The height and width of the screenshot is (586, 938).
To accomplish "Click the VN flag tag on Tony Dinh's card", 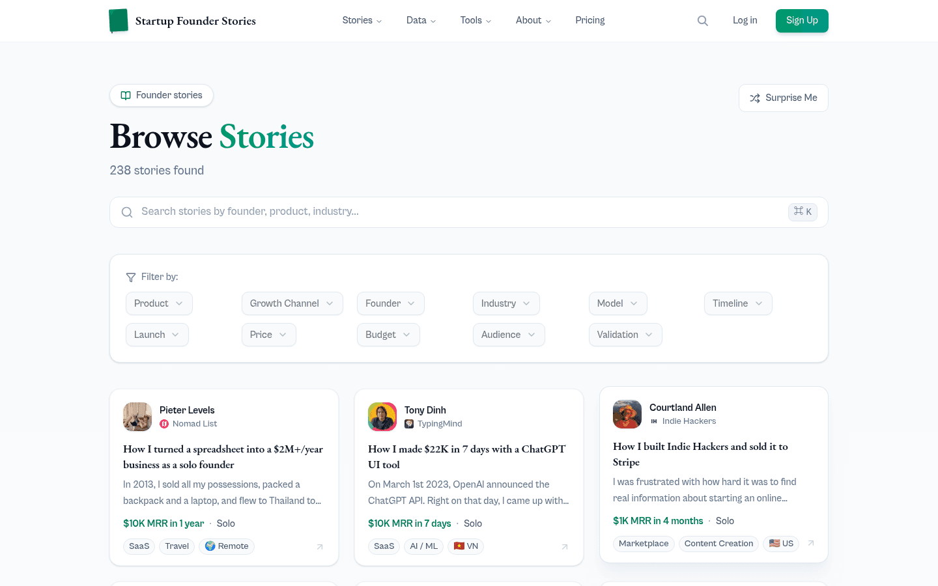I will (x=466, y=546).
